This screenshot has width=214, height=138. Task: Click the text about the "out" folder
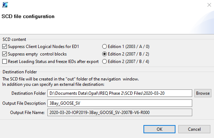point(71,79)
